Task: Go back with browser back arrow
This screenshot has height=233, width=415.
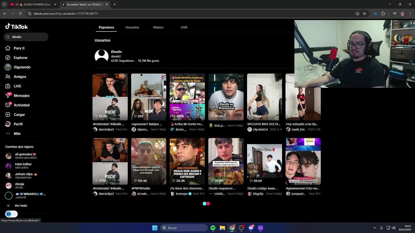Action: tap(5, 14)
